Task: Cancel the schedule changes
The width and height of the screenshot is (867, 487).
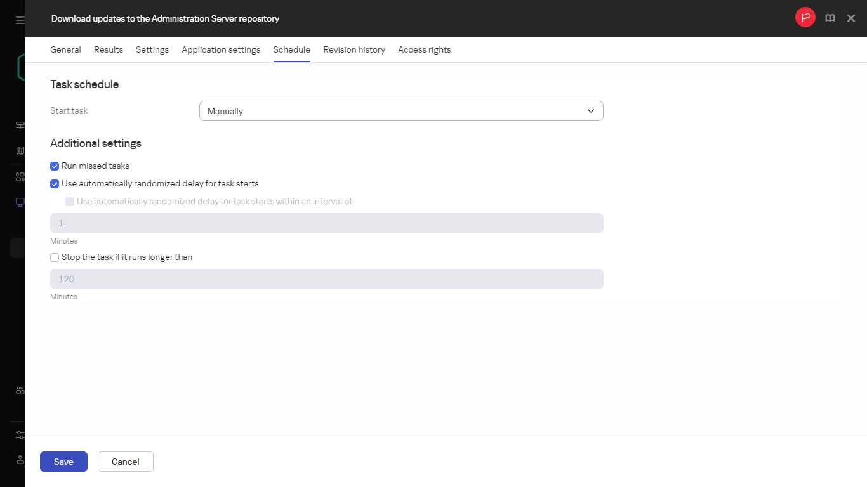Action: 125,462
